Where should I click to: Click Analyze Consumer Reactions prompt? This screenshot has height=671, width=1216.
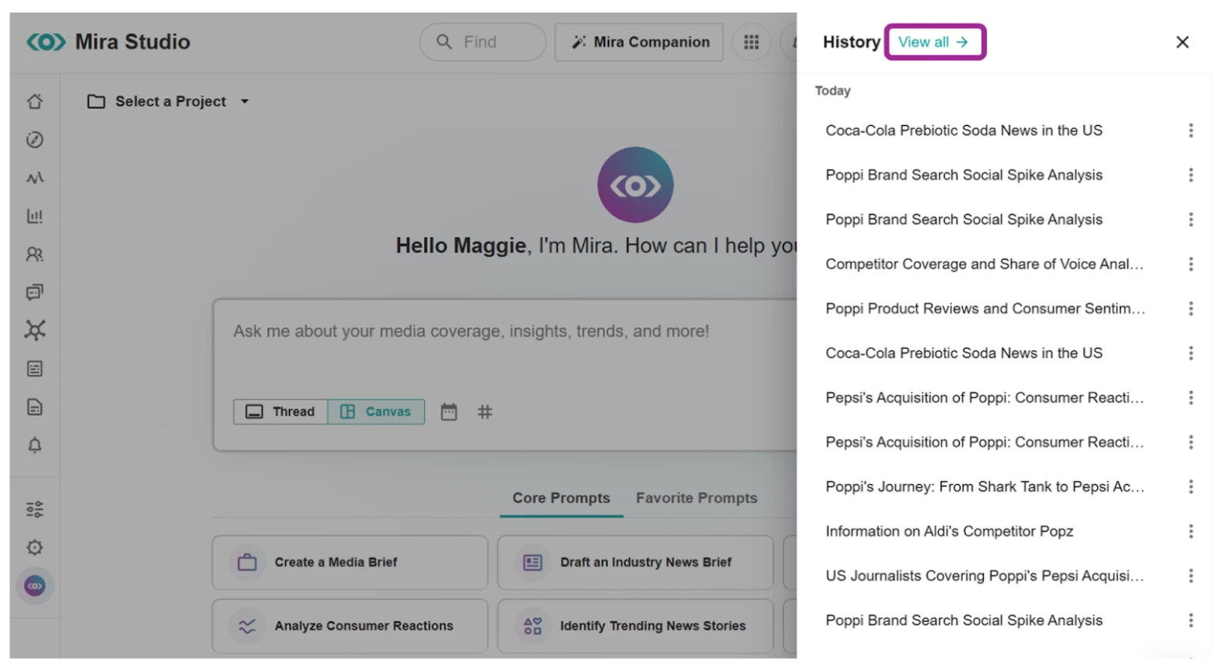point(349,626)
